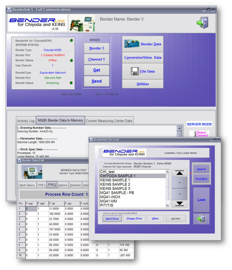Switch to the Activity Log tab

coord(26,121)
